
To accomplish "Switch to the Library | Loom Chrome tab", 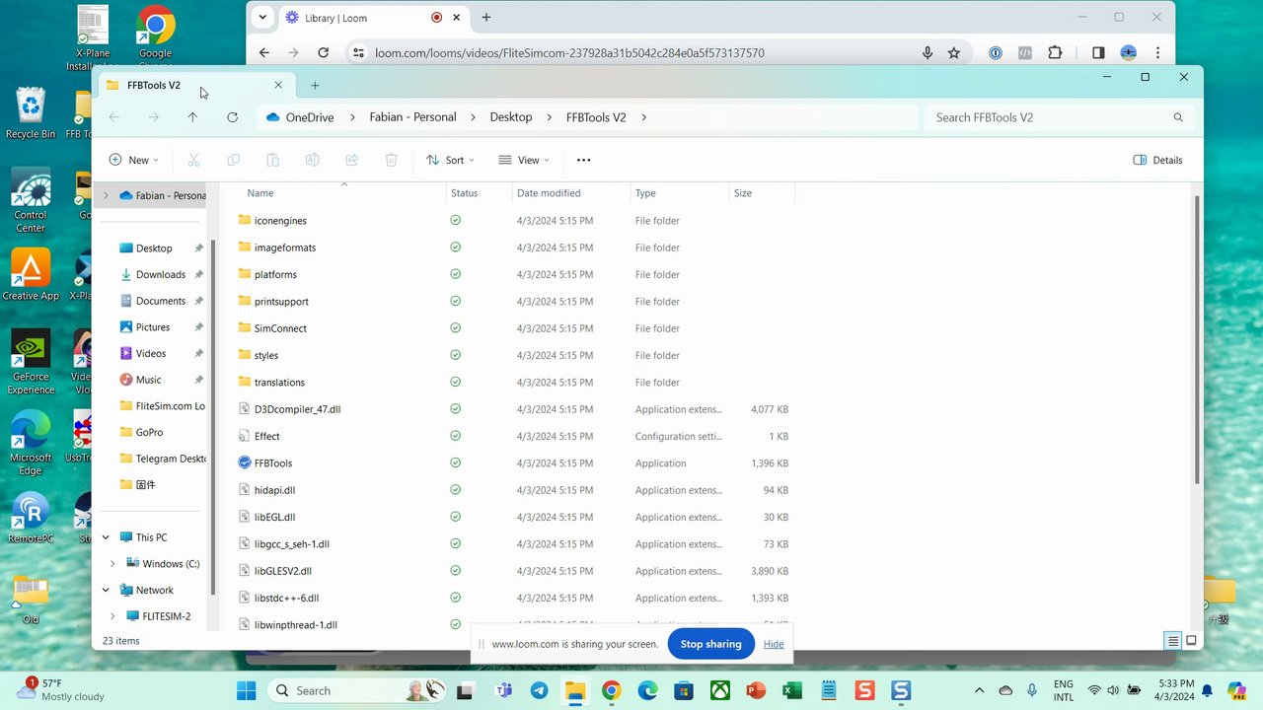I will (x=375, y=18).
